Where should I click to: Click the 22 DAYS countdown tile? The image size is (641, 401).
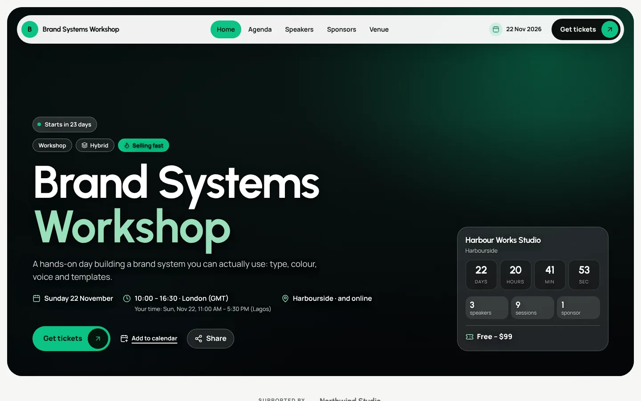coord(481,275)
